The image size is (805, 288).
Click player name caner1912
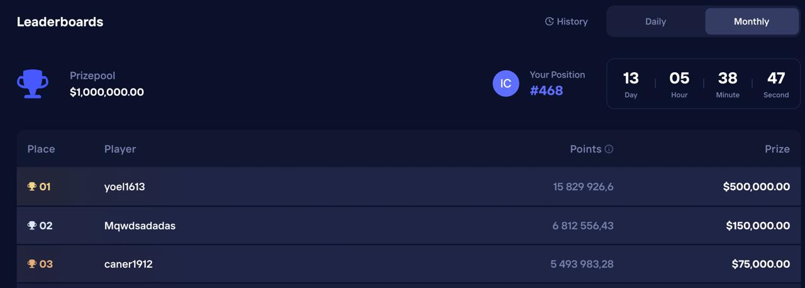coord(128,264)
